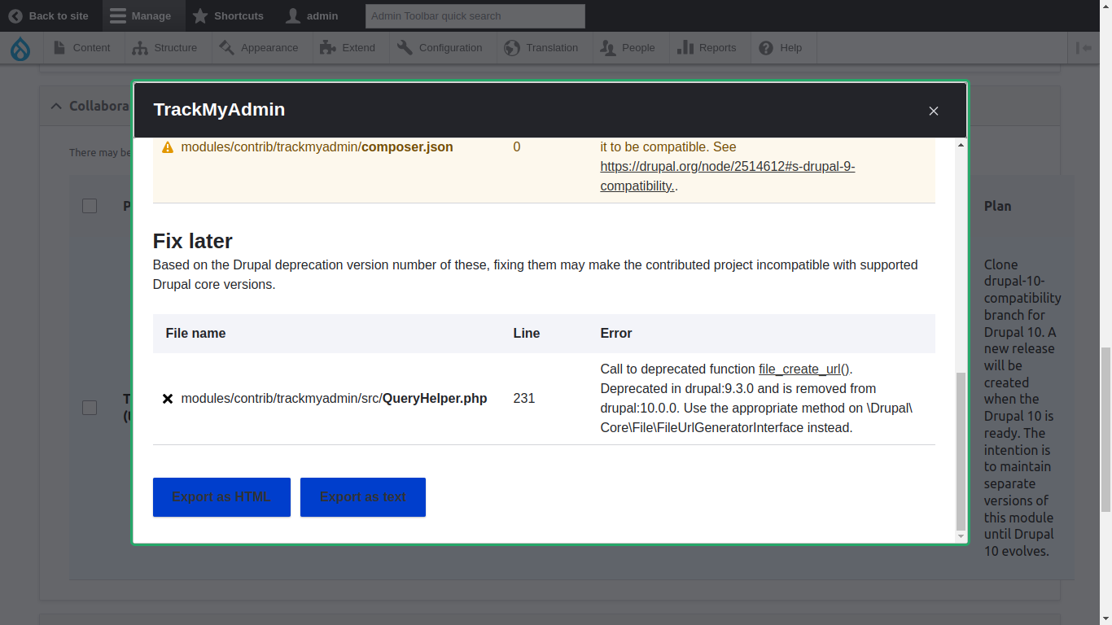
Task: Tick the checkbox in the second project row
Action: point(90,408)
